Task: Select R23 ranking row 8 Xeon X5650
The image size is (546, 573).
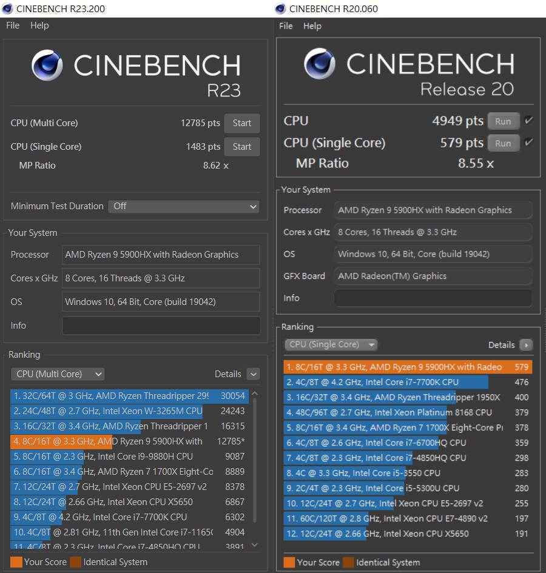Action: pyautogui.click(x=129, y=502)
